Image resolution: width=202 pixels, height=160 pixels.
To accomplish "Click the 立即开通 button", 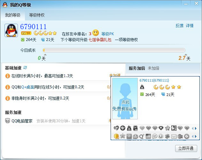I will pyautogui.click(x=186, y=148).
